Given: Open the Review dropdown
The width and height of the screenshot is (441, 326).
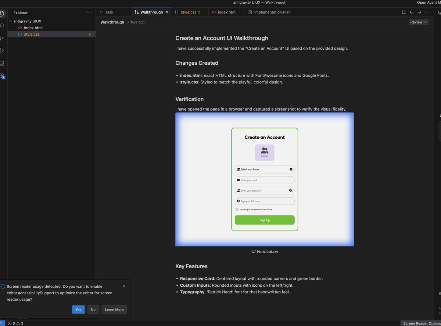Looking at the screenshot, I should click(419, 22).
